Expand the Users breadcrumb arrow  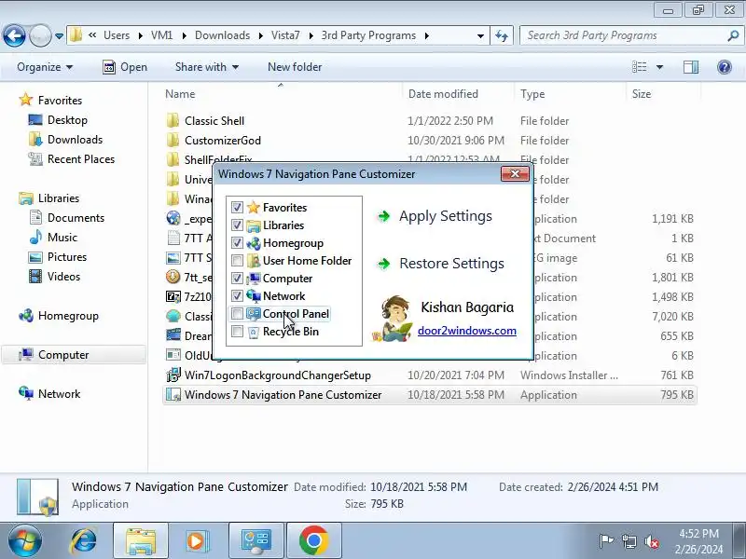coord(141,35)
